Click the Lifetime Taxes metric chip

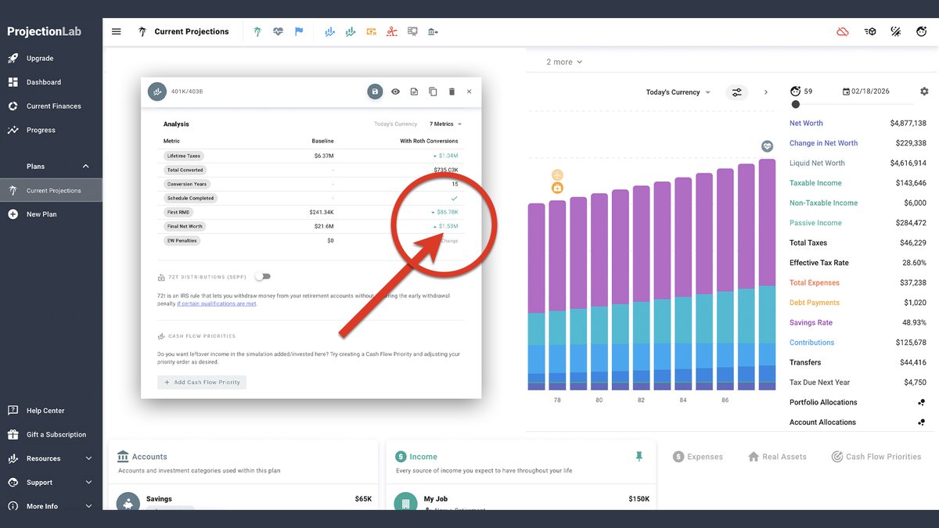[x=183, y=156]
